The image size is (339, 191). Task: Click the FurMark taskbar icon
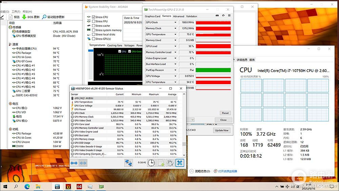click(68, 187)
